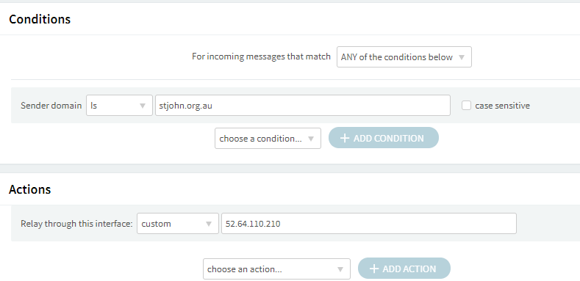Click the arrow on the "choose a condition" dropdown
Viewport: 580px width, 281px height.
[311, 139]
